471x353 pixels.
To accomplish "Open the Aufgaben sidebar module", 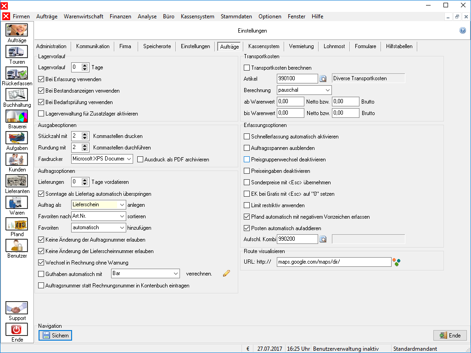I will pos(17,138).
